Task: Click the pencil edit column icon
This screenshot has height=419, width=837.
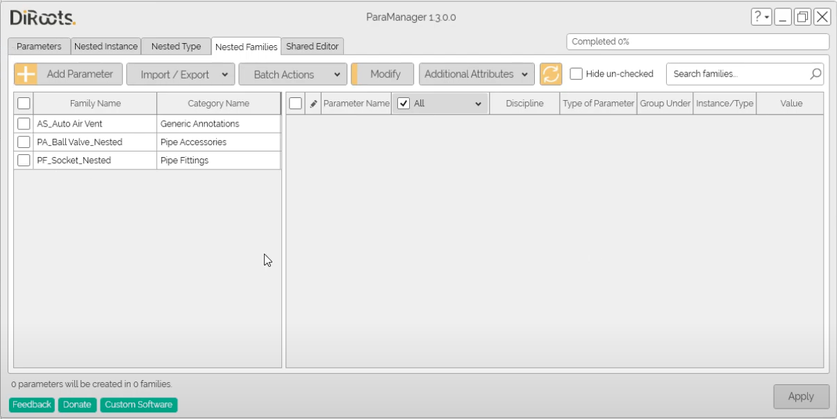Action: (x=313, y=104)
